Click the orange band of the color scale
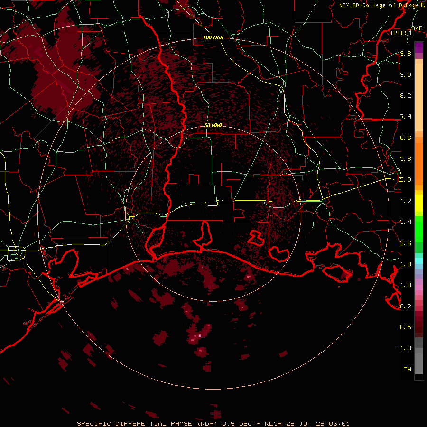427x427 pixels. (419, 163)
